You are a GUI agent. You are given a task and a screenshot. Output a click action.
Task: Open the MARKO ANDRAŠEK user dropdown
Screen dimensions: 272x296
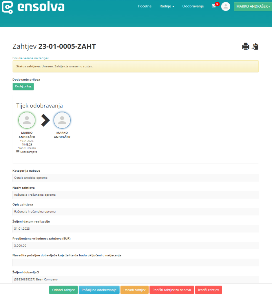point(253,6)
